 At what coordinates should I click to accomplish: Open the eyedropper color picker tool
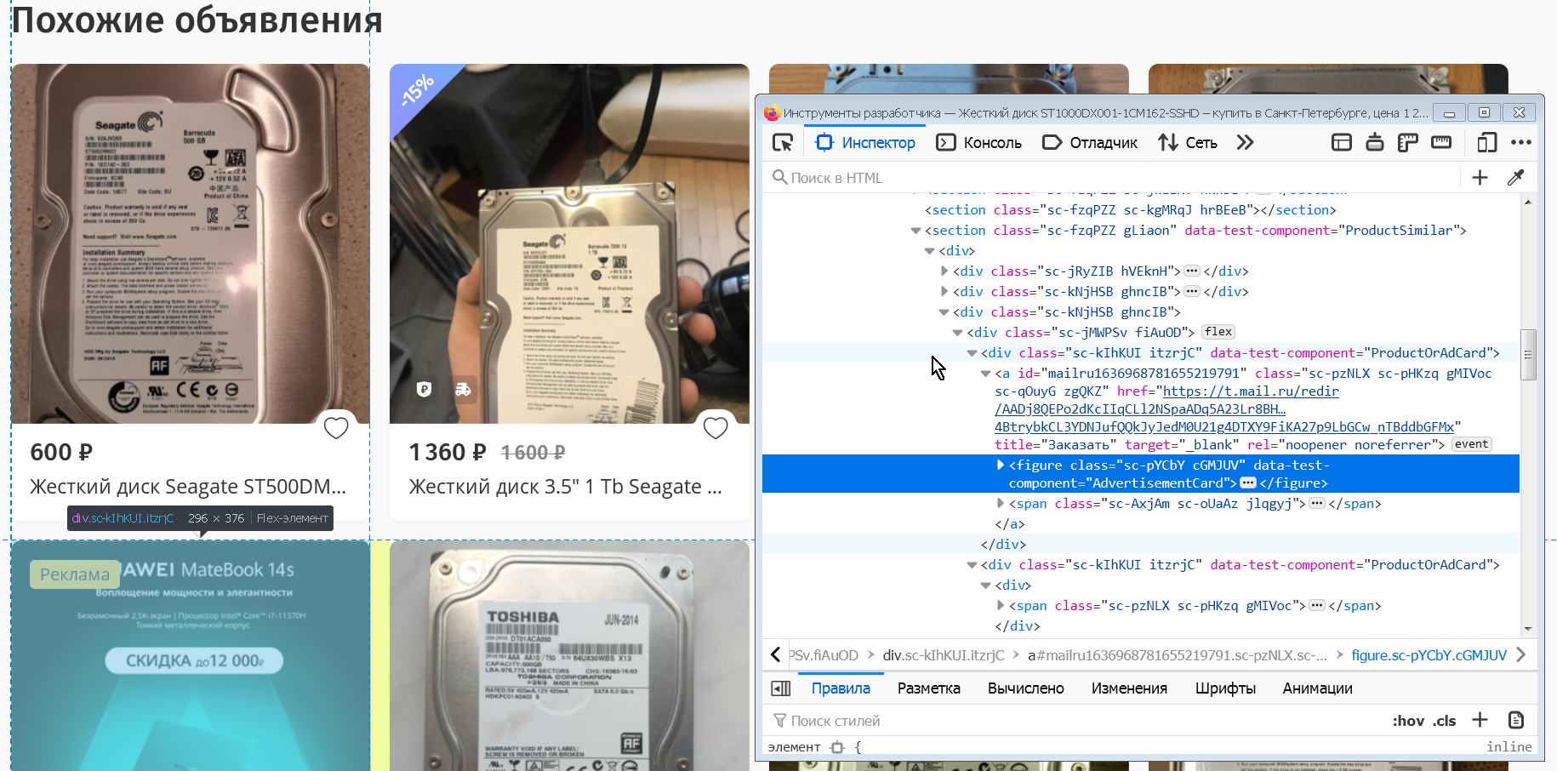pos(1515,177)
